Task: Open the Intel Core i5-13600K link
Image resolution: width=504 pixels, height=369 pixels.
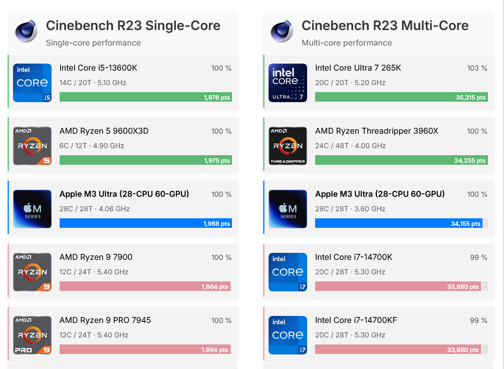Action: coord(98,68)
